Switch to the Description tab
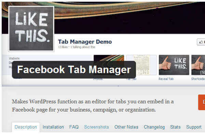 click(26, 127)
